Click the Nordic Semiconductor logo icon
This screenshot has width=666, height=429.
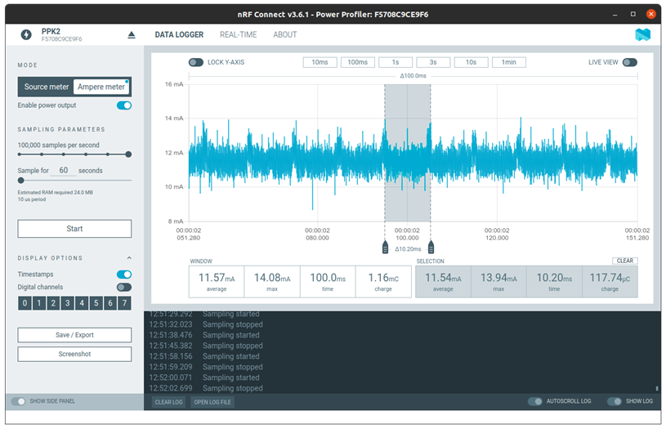(642, 34)
